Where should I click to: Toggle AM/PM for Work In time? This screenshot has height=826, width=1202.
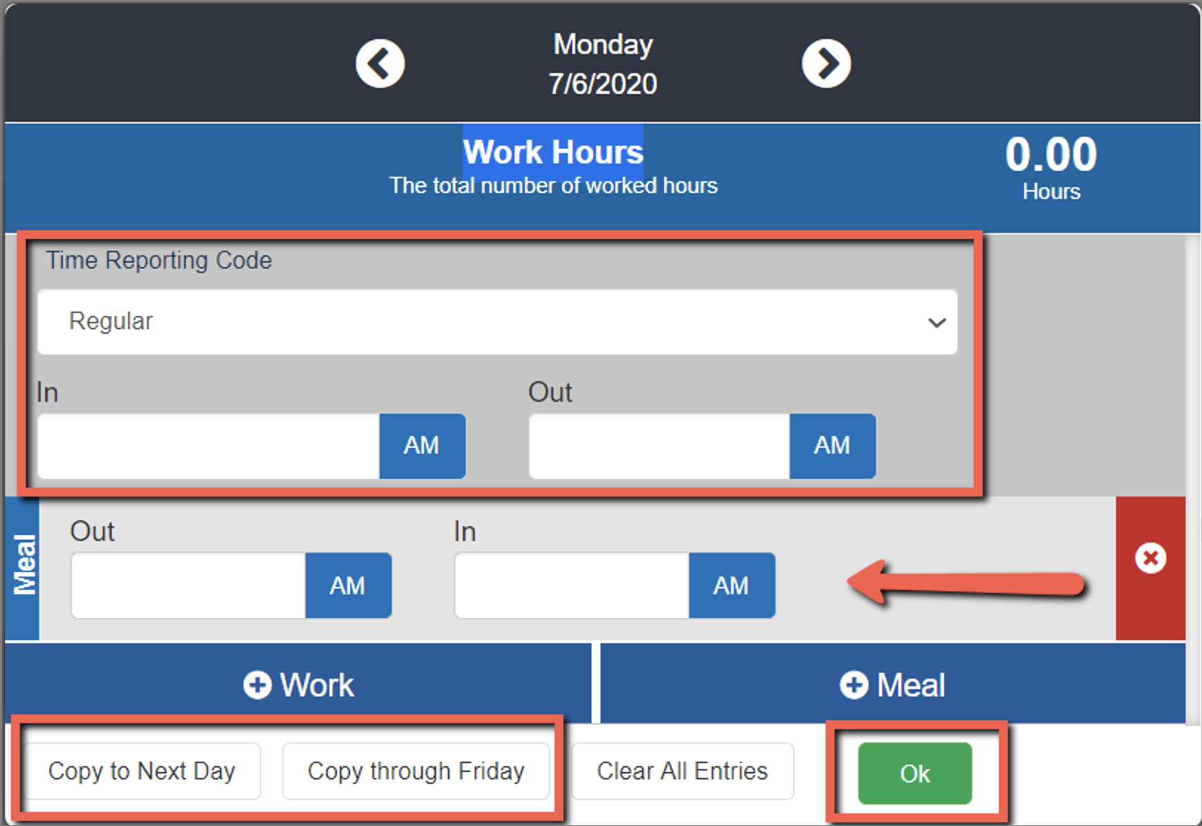point(422,445)
